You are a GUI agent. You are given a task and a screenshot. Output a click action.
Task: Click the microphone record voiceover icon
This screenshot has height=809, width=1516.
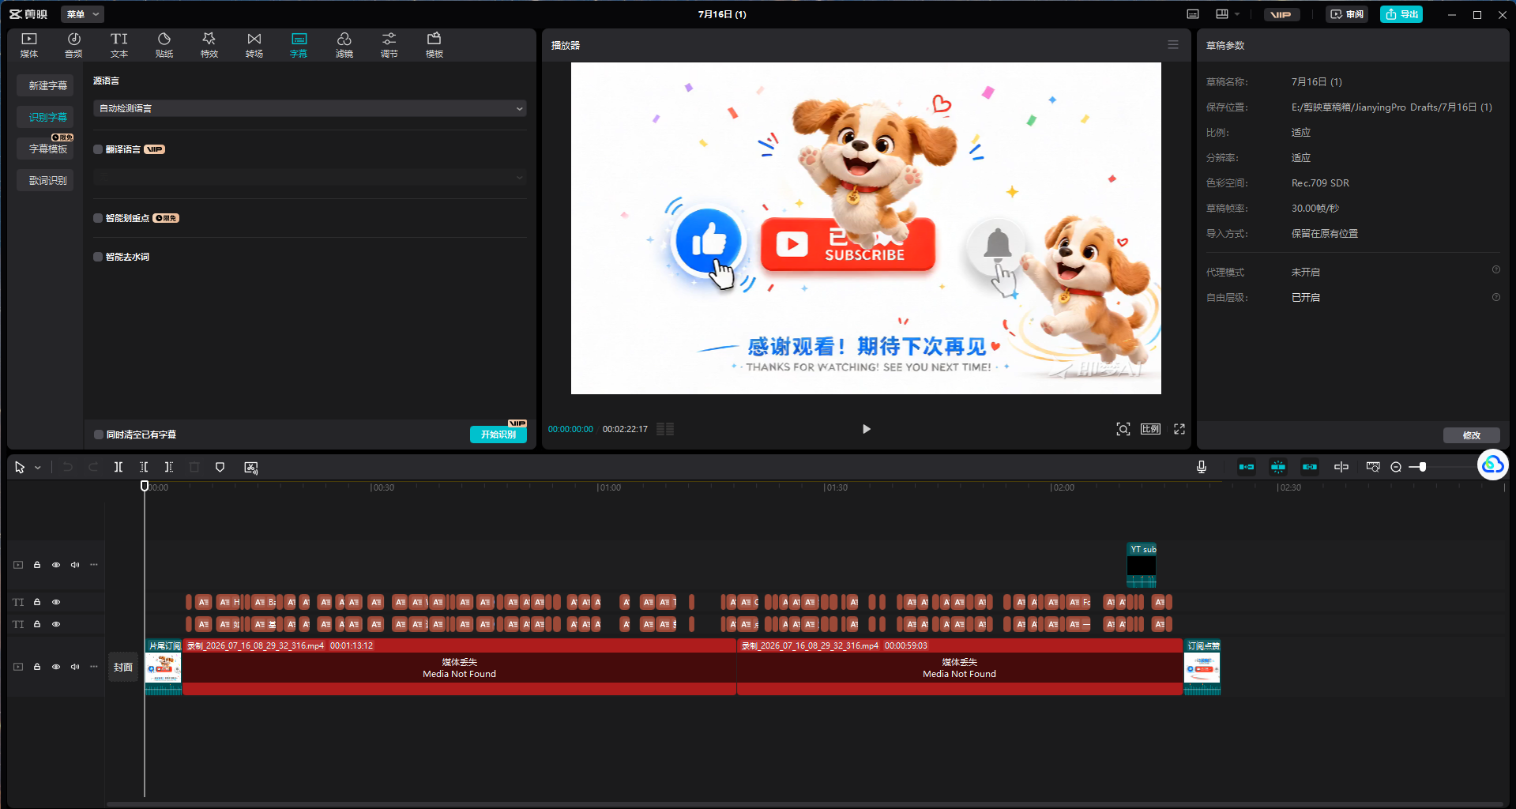1202,467
